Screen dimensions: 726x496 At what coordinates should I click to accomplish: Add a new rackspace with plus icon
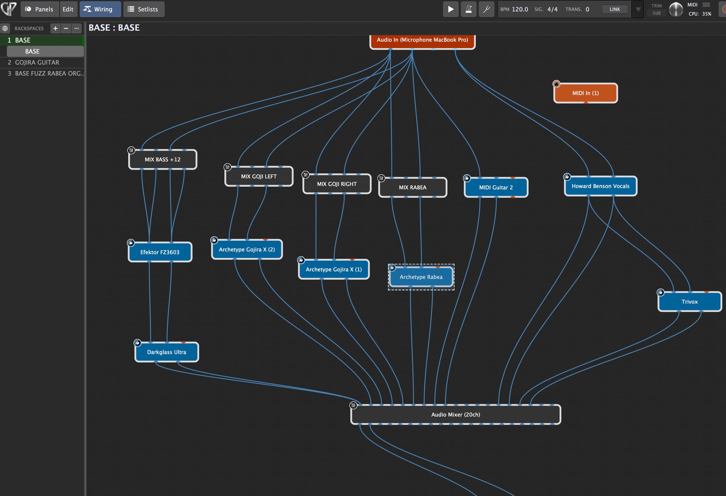tap(55, 28)
